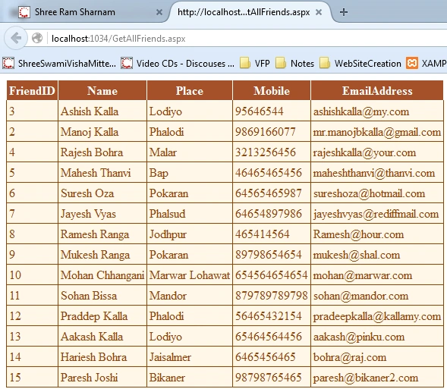Open ShreeSwamiVishaMitte bookmark link
447x389 pixels.
coord(67,63)
